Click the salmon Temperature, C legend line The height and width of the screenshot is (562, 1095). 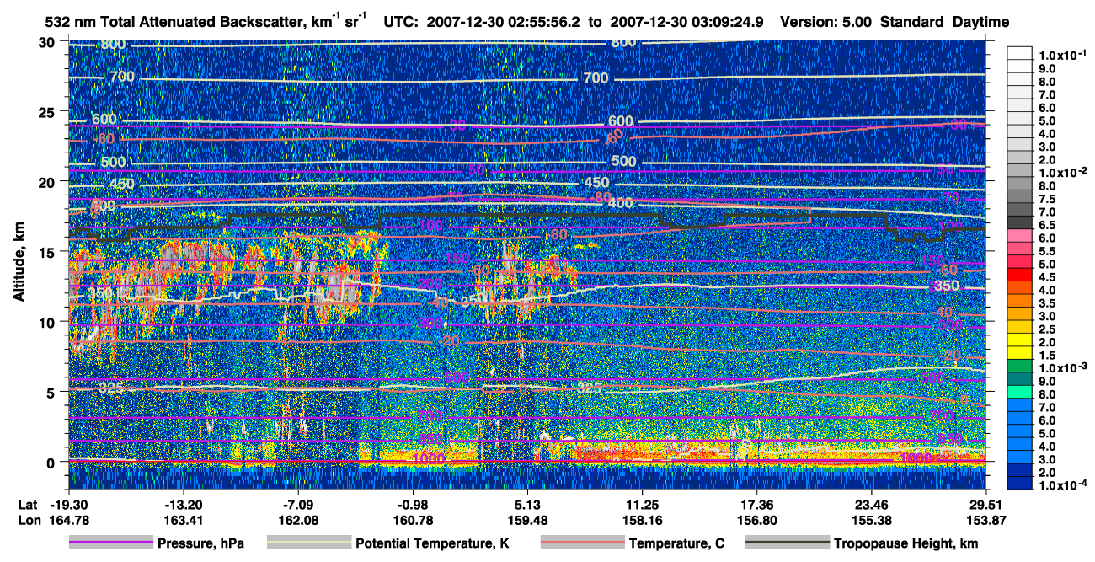coord(582,543)
